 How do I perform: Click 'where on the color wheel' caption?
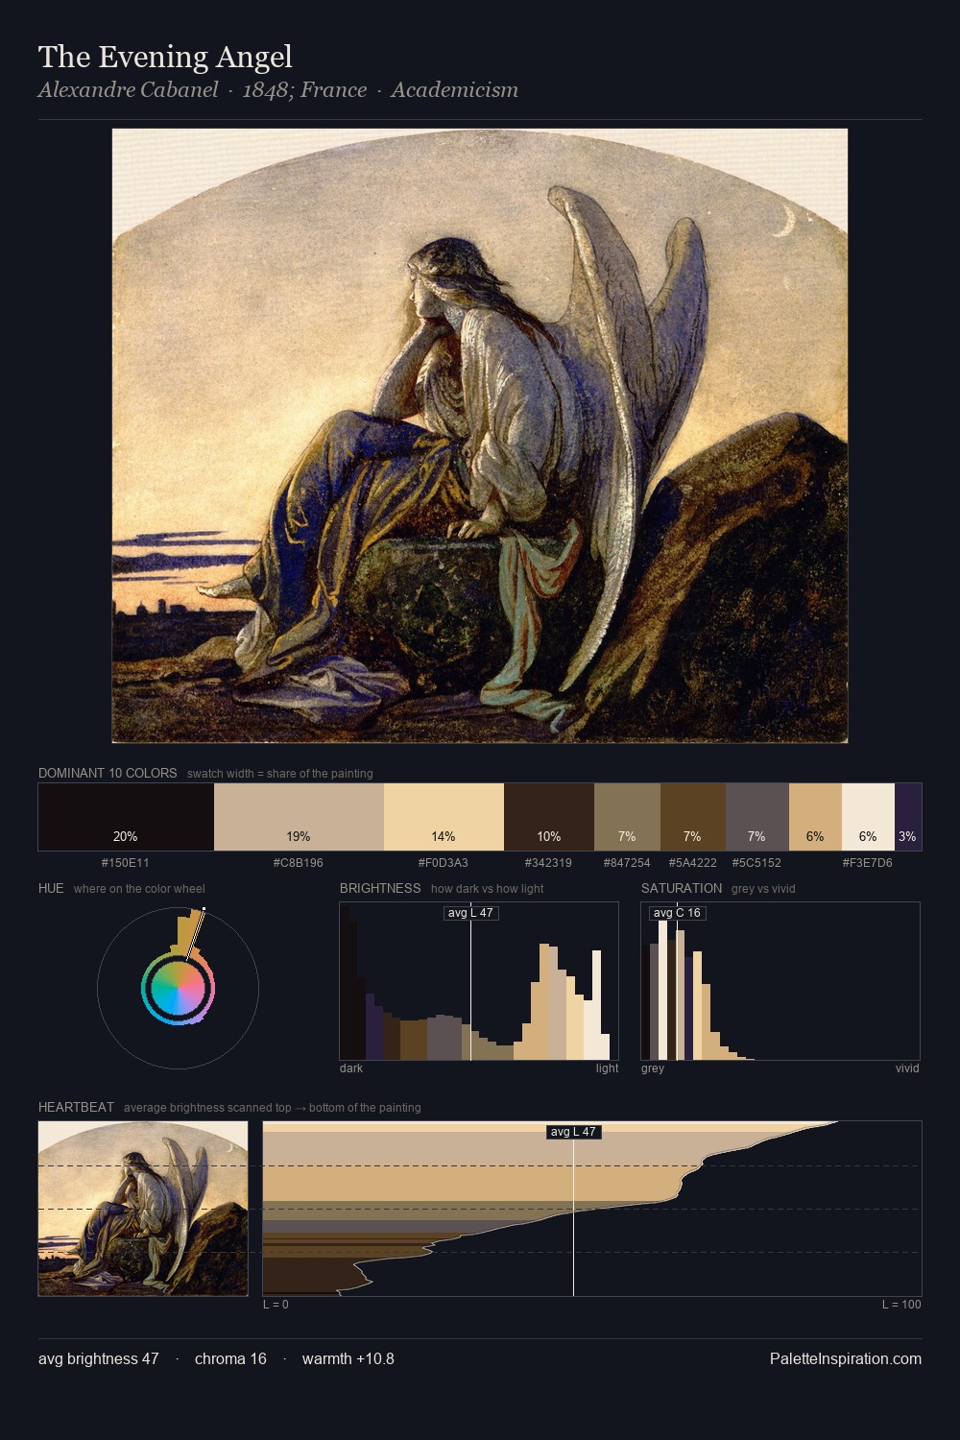[139, 889]
